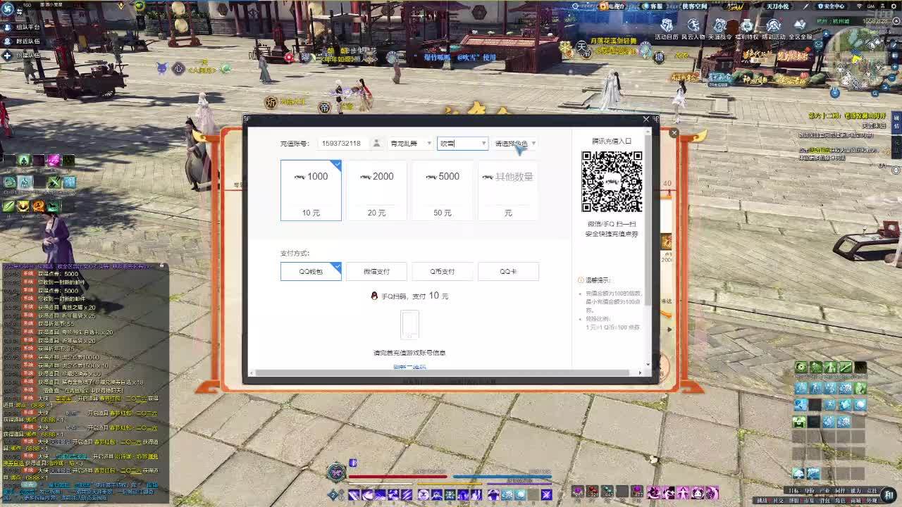
Task: Select the 5000 points for 50元 option
Action: 442,190
